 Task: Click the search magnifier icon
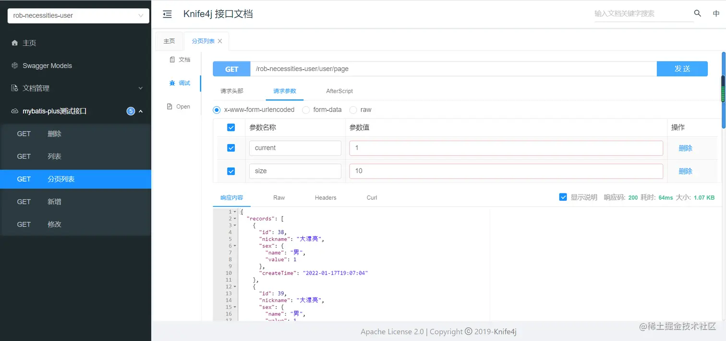point(698,13)
